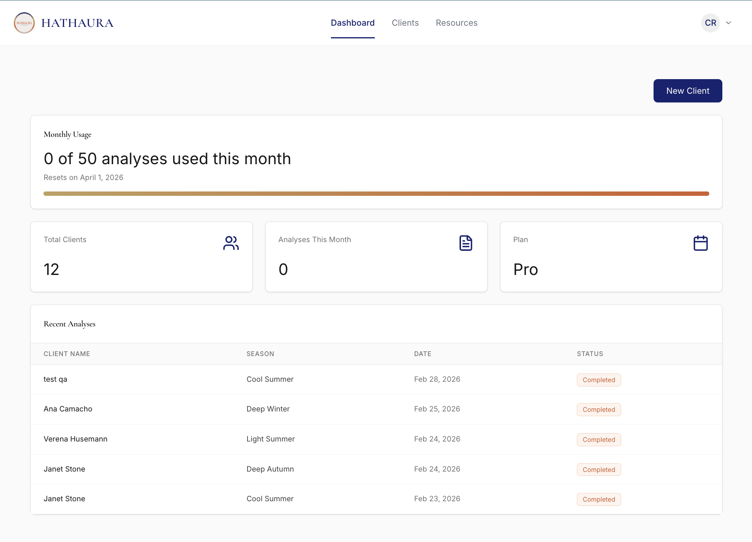Click the Total Clients people icon
Image resolution: width=752 pixels, height=542 pixels.
tap(231, 243)
